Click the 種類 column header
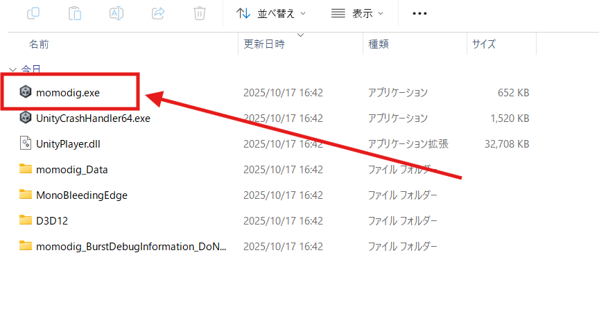The height and width of the screenshot is (316, 599). (379, 44)
